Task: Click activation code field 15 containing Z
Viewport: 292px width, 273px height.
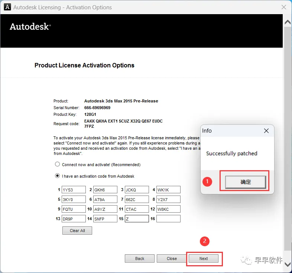Action: tap(137, 219)
